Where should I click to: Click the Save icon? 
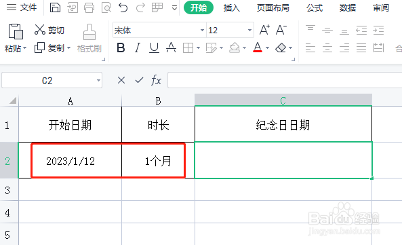pos(55,7)
